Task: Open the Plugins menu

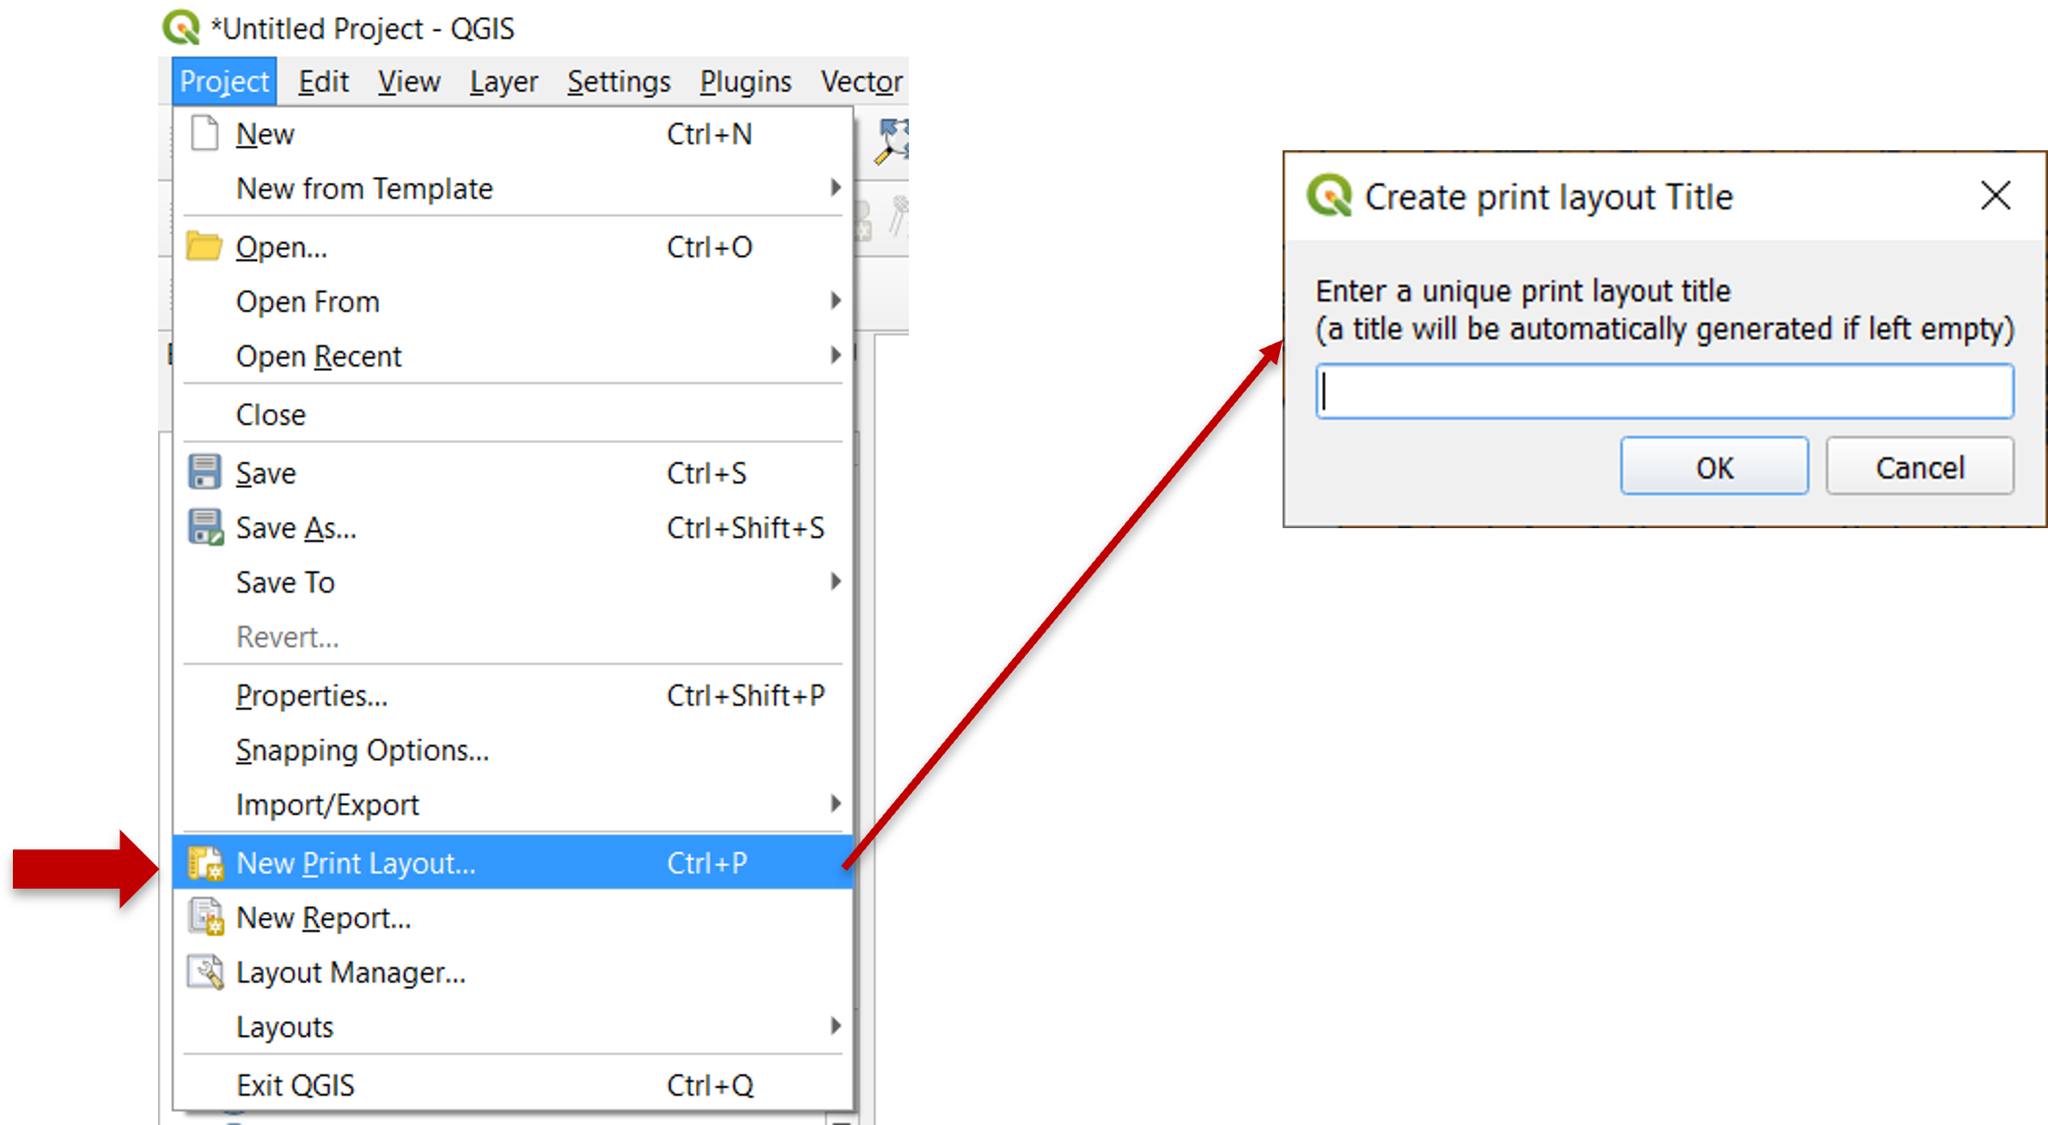Action: (x=746, y=82)
